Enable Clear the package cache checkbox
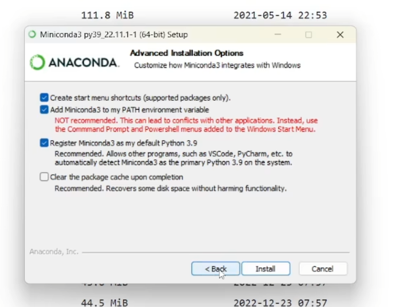Viewport: 407px width, 307px height. pos(44,177)
